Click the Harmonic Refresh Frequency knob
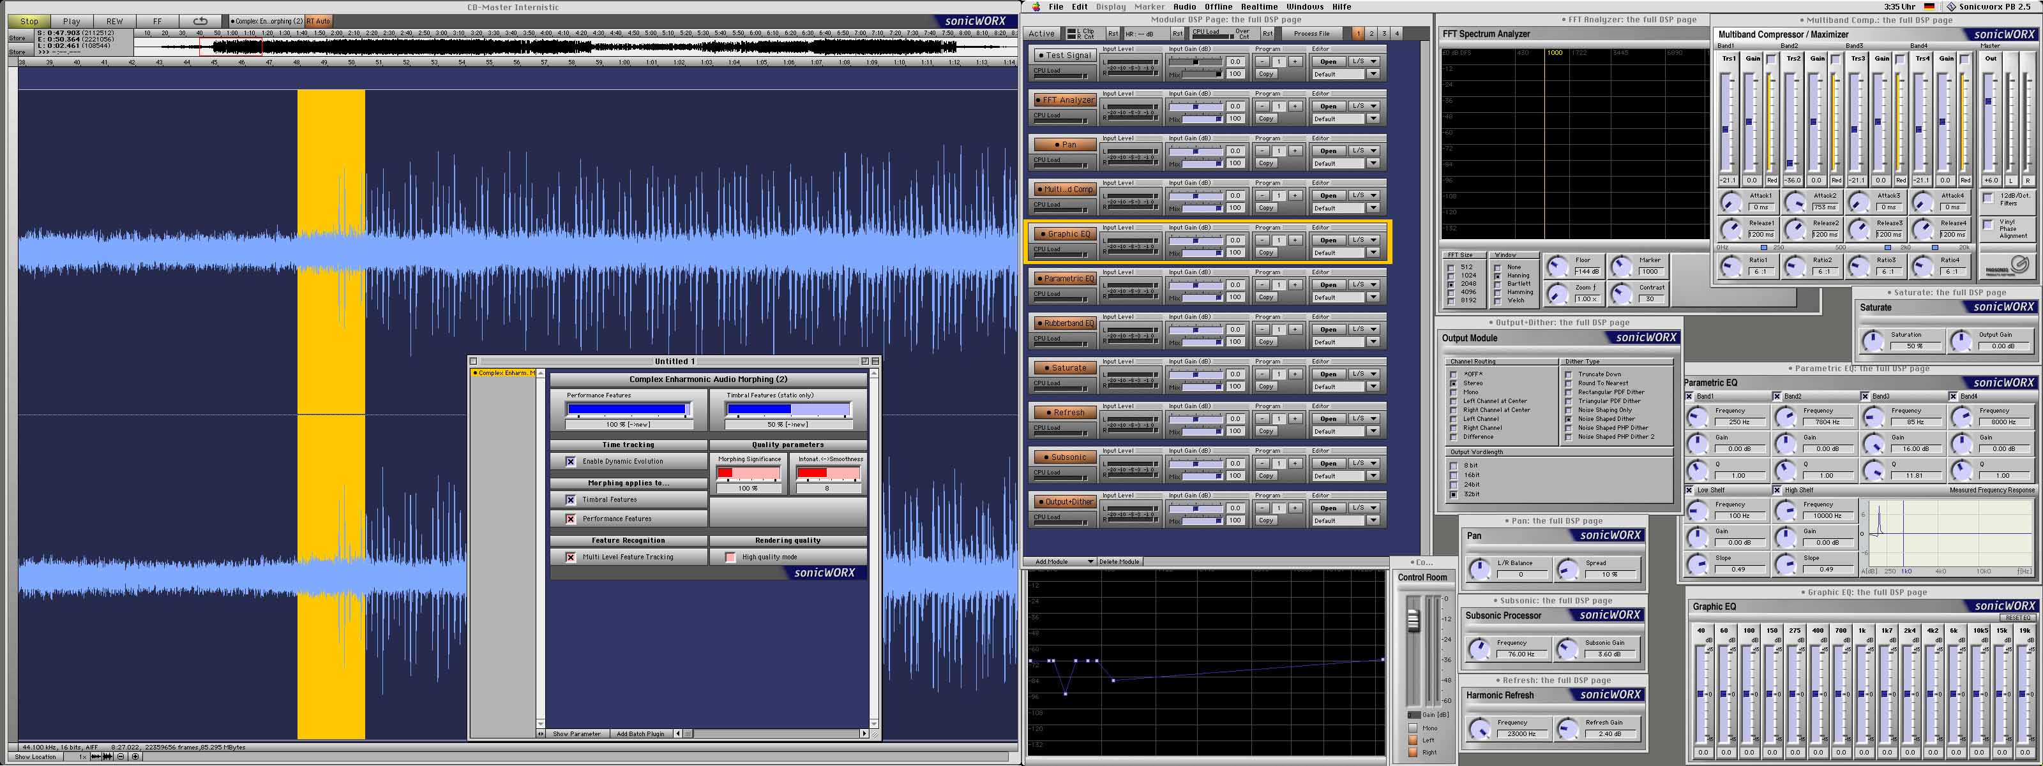The height and width of the screenshot is (766, 2043). pos(1479,729)
